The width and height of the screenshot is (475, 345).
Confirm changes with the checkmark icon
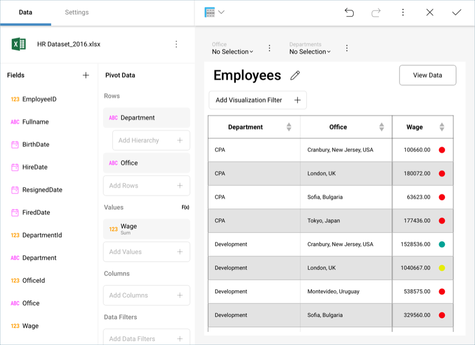[457, 13]
